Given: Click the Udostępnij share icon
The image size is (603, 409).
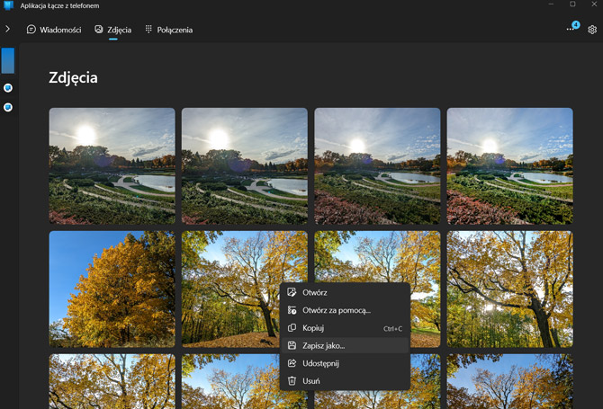Looking at the screenshot, I should click(x=292, y=363).
